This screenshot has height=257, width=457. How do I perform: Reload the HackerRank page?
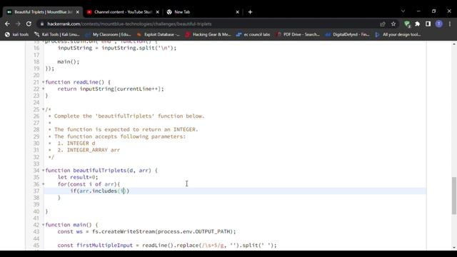click(x=29, y=24)
